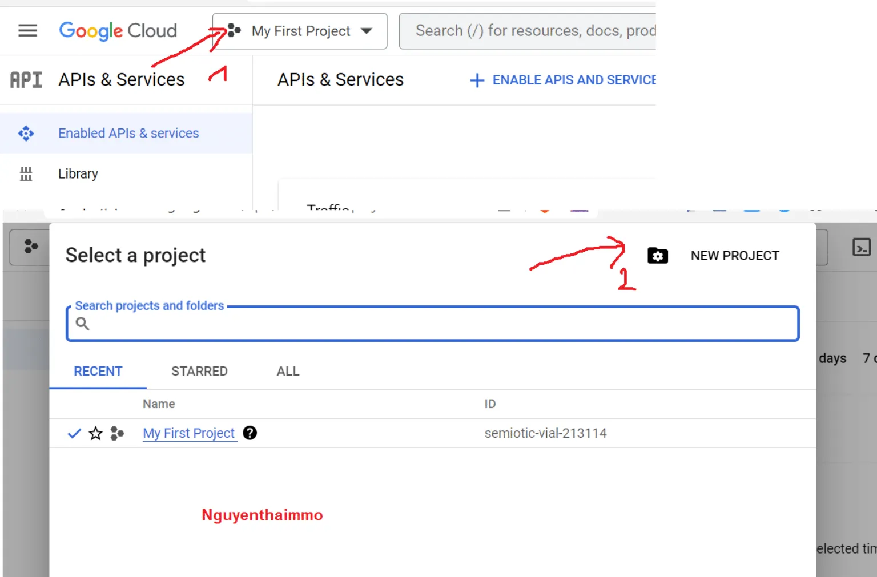Expand the My First Project dropdown arrow

click(x=367, y=31)
